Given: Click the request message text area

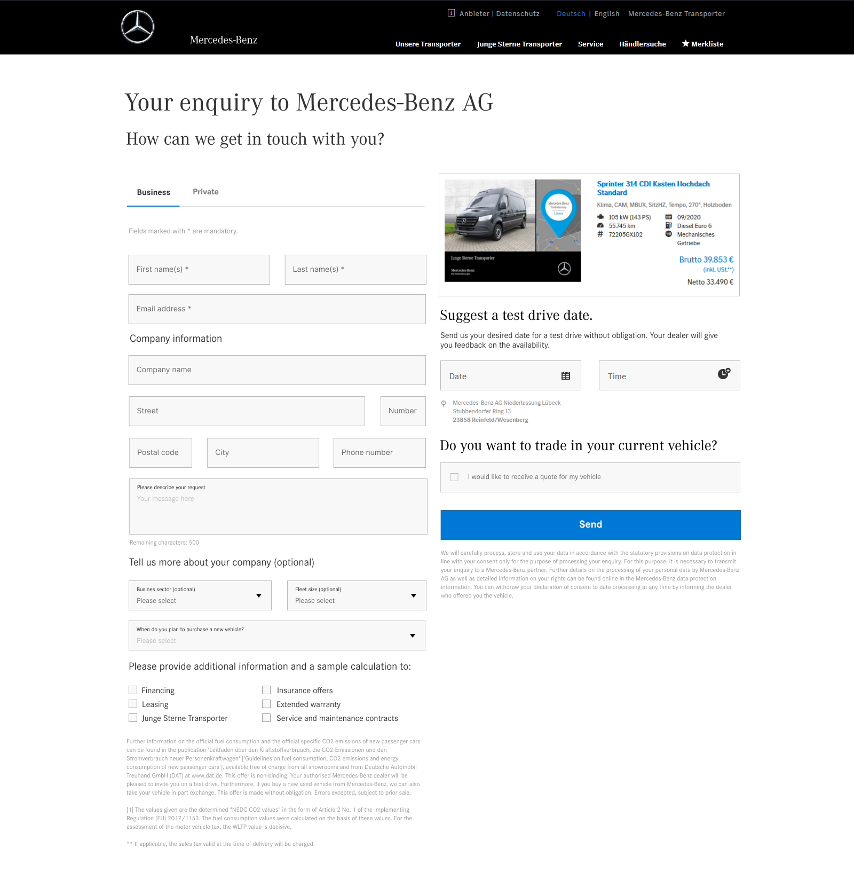Looking at the screenshot, I should click(x=278, y=506).
